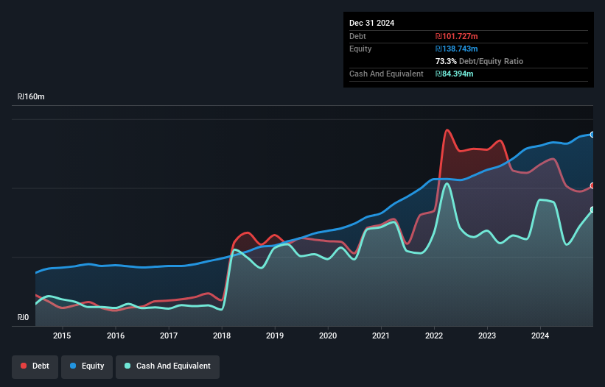Select the Cash endpoint marker at chart edge
605x387 pixels.
(592, 210)
